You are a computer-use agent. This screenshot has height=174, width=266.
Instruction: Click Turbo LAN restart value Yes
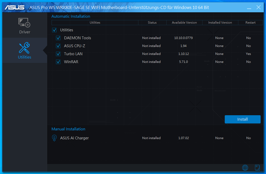248,54
